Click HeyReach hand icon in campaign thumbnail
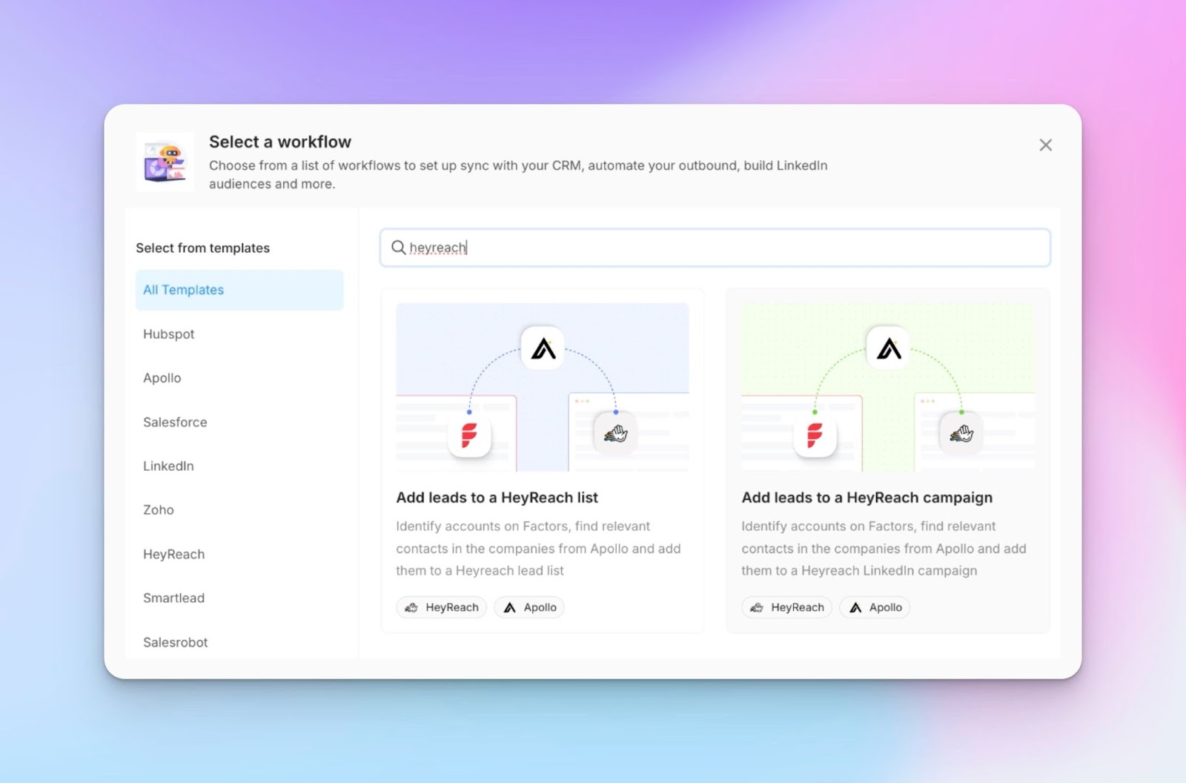This screenshot has height=783, width=1186. click(961, 433)
